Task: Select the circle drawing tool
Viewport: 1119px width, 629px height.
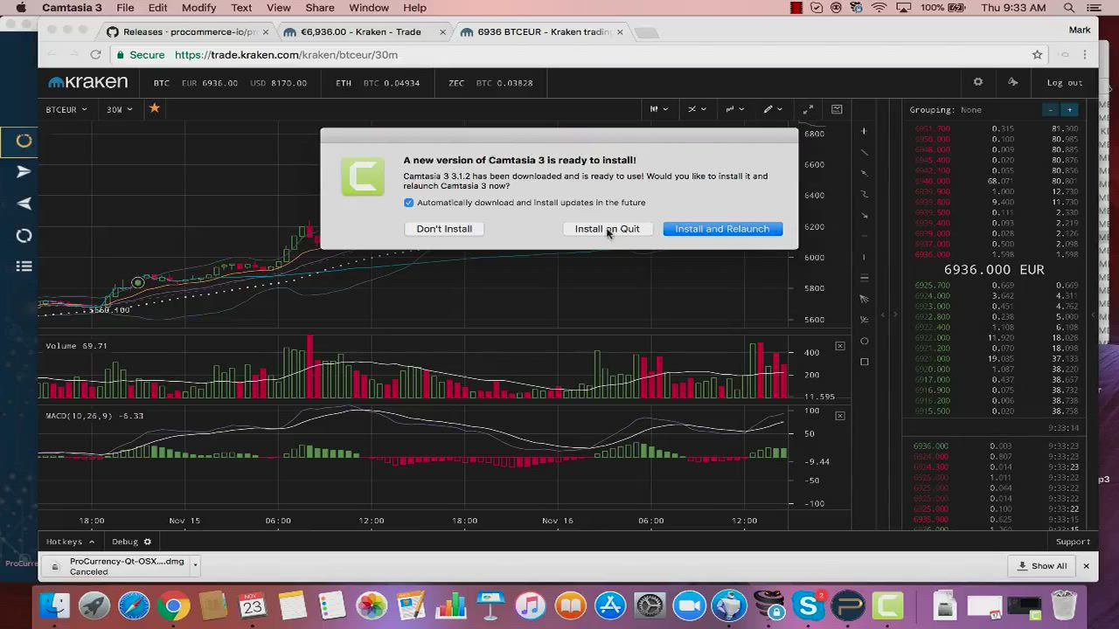Action: (x=864, y=341)
